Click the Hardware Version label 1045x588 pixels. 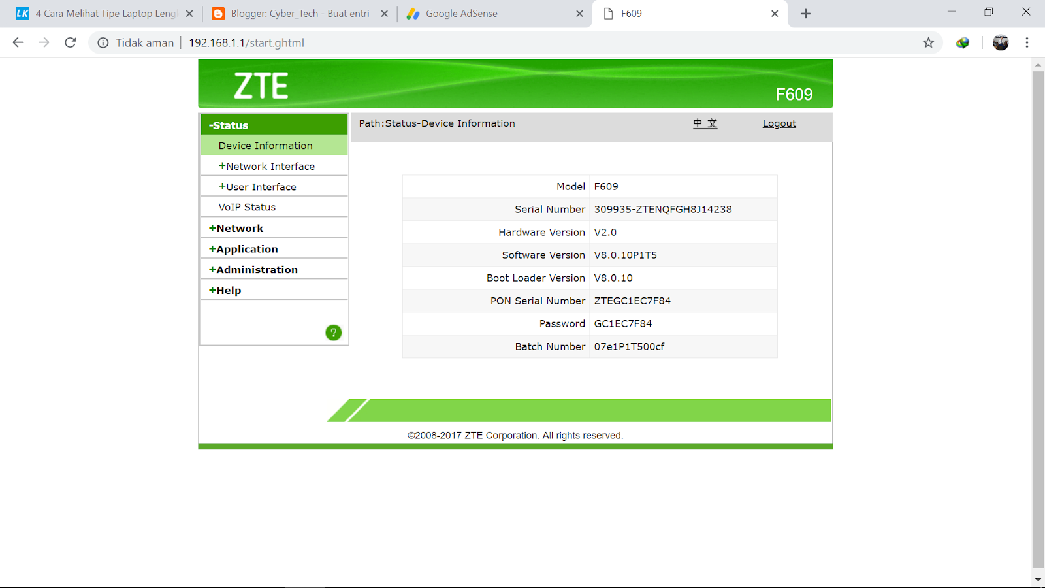[541, 232]
